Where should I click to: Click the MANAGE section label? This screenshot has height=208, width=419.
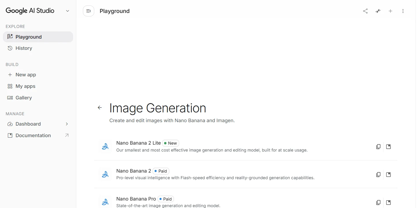[x=15, y=114]
